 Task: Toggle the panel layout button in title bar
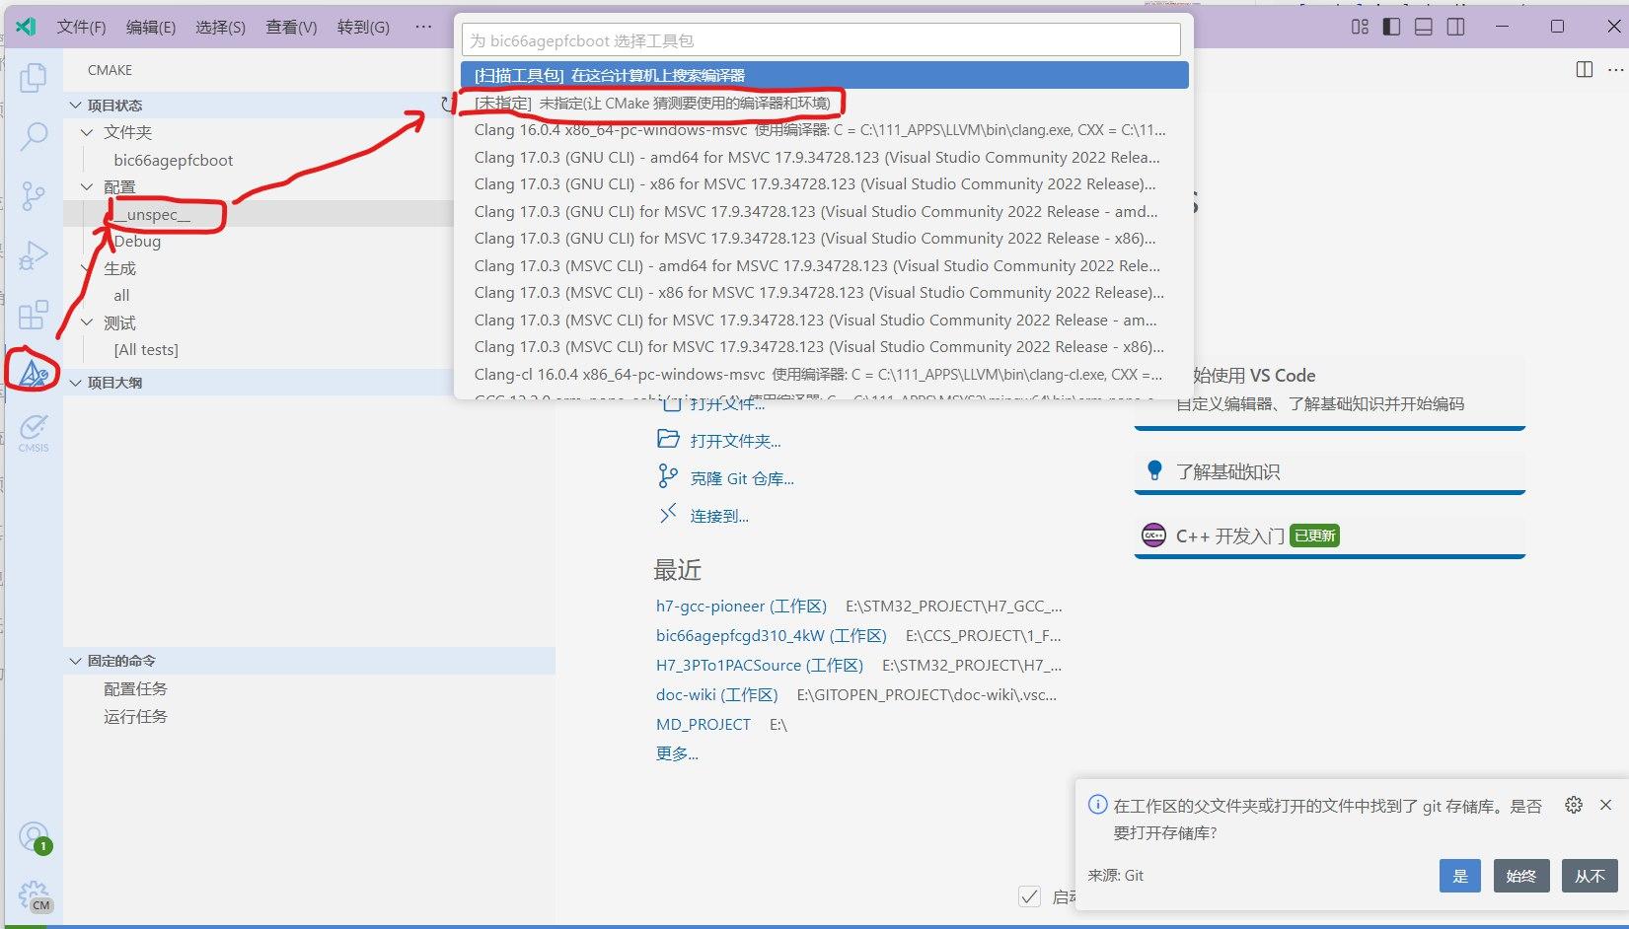coord(1424,27)
